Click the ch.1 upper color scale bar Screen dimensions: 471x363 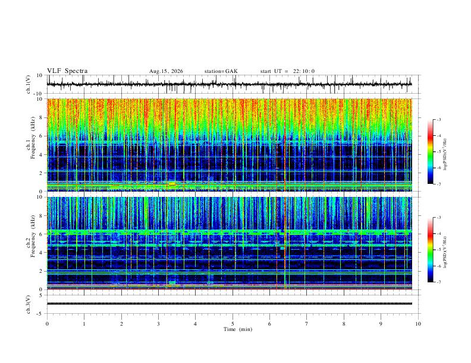(x=431, y=152)
